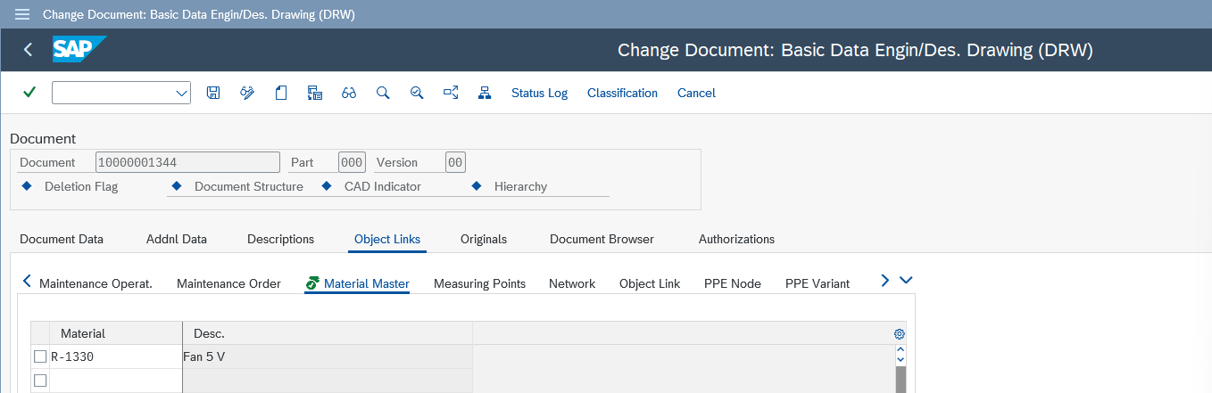Viewport: 1212px width, 393px height.
Task: Select the Material Master sub-tab
Action: [x=366, y=283]
